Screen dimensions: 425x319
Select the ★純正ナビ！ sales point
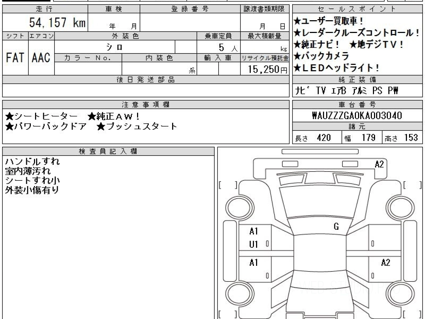pyautogui.click(x=317, y=45)
